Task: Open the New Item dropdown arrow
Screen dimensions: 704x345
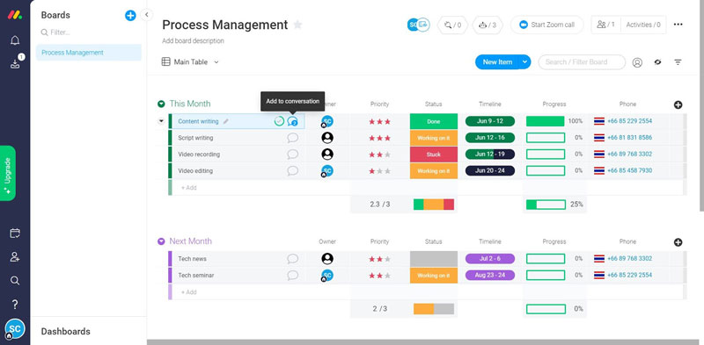Action: point(524,61)
